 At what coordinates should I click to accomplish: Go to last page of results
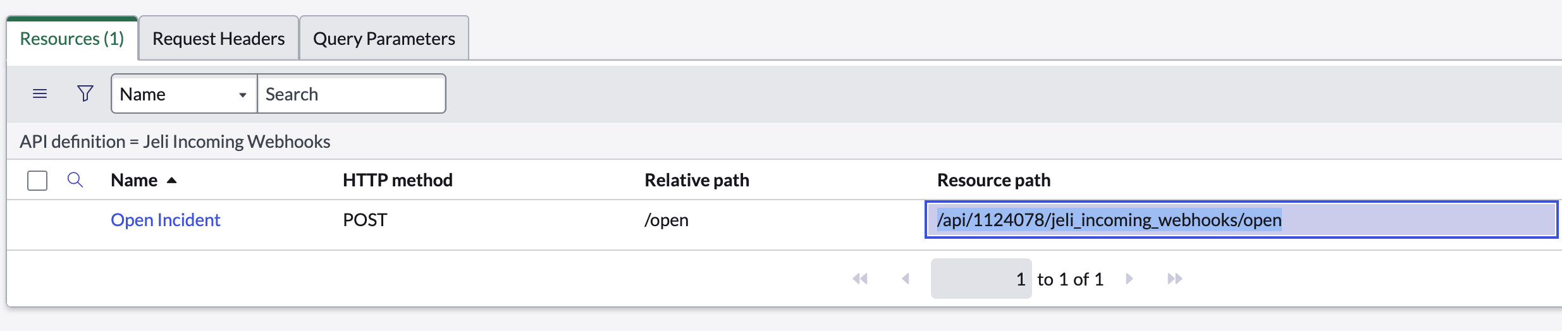1175,279
